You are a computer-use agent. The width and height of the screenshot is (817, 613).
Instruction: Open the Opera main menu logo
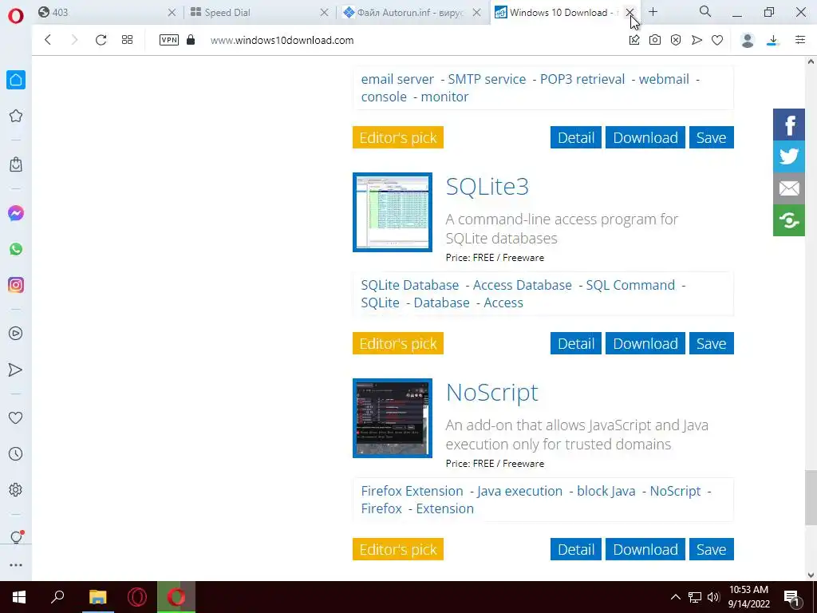[16, 16]
